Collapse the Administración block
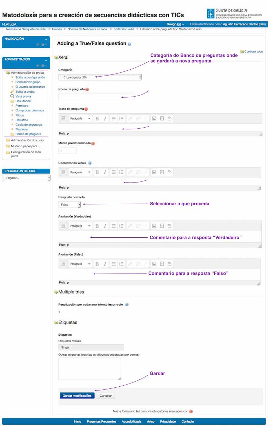This screenshot has height=426, width=268. click(46, 60)
